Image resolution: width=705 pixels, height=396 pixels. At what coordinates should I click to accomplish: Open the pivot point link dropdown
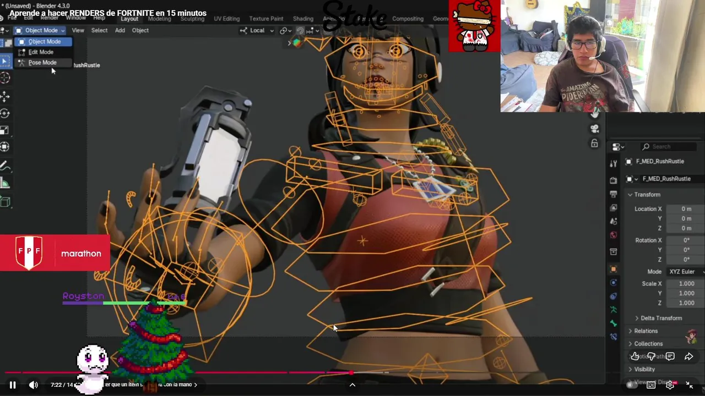(x=285, y=30)
